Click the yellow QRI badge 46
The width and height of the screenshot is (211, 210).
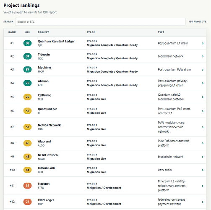27,143
